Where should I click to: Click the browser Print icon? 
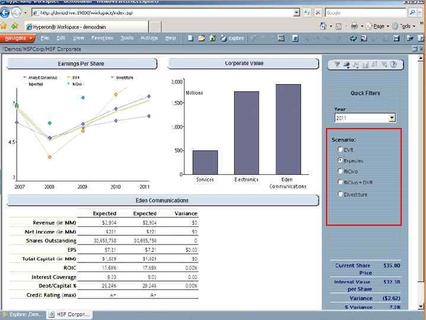click(354, 26)
